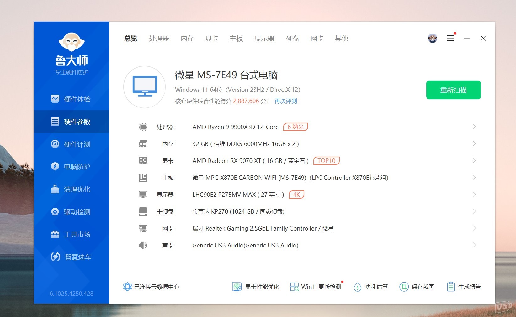Click AMD Radeon RX 9070 XT text

click(251, 161)
